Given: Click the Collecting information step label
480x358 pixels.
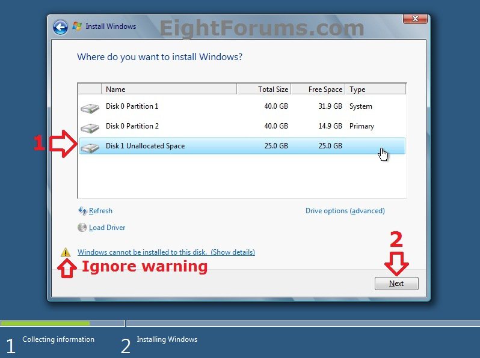Looking at the screenshot, I should click(x=58, y=339).
